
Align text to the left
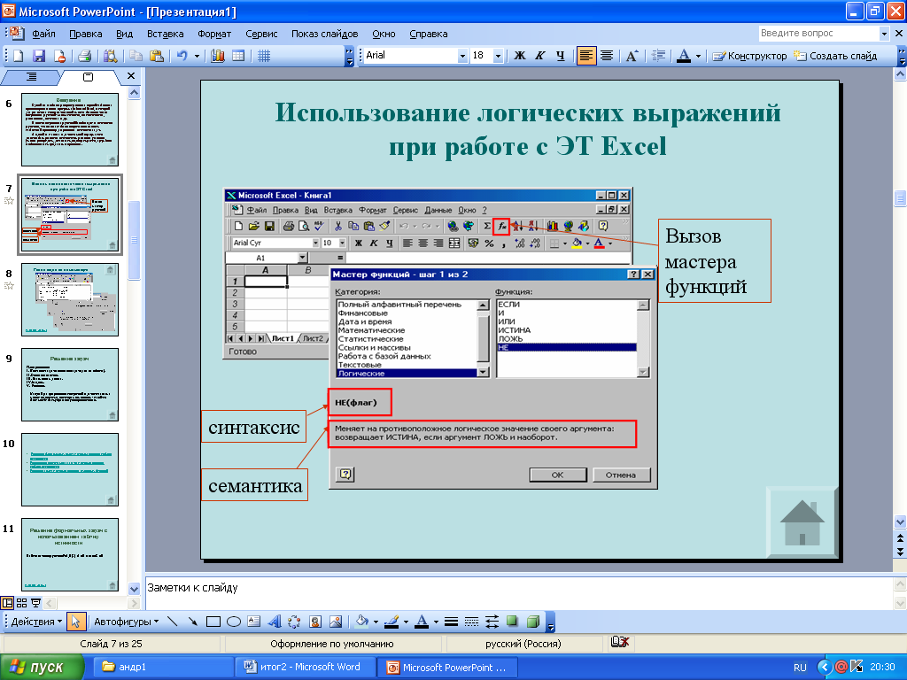click(586, 56)
